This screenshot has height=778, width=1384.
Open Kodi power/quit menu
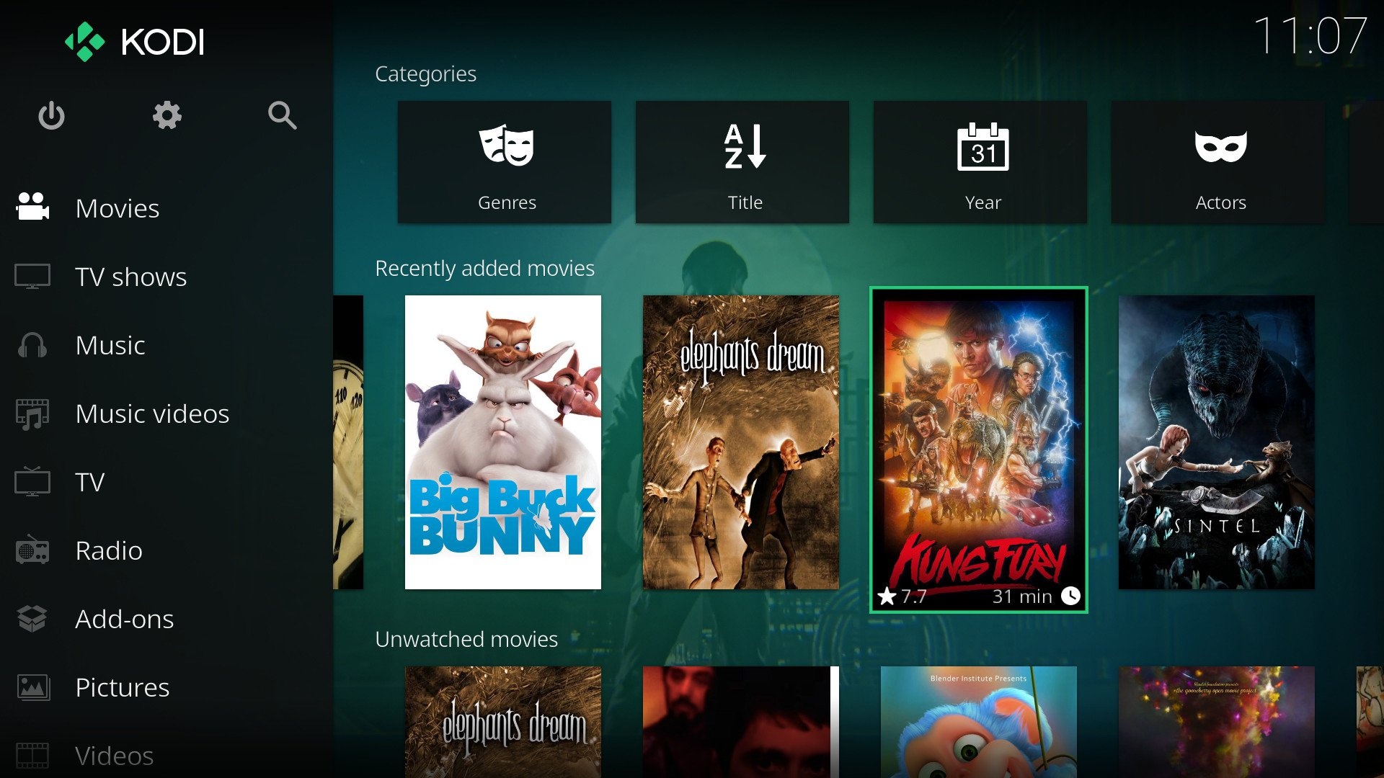51,115
